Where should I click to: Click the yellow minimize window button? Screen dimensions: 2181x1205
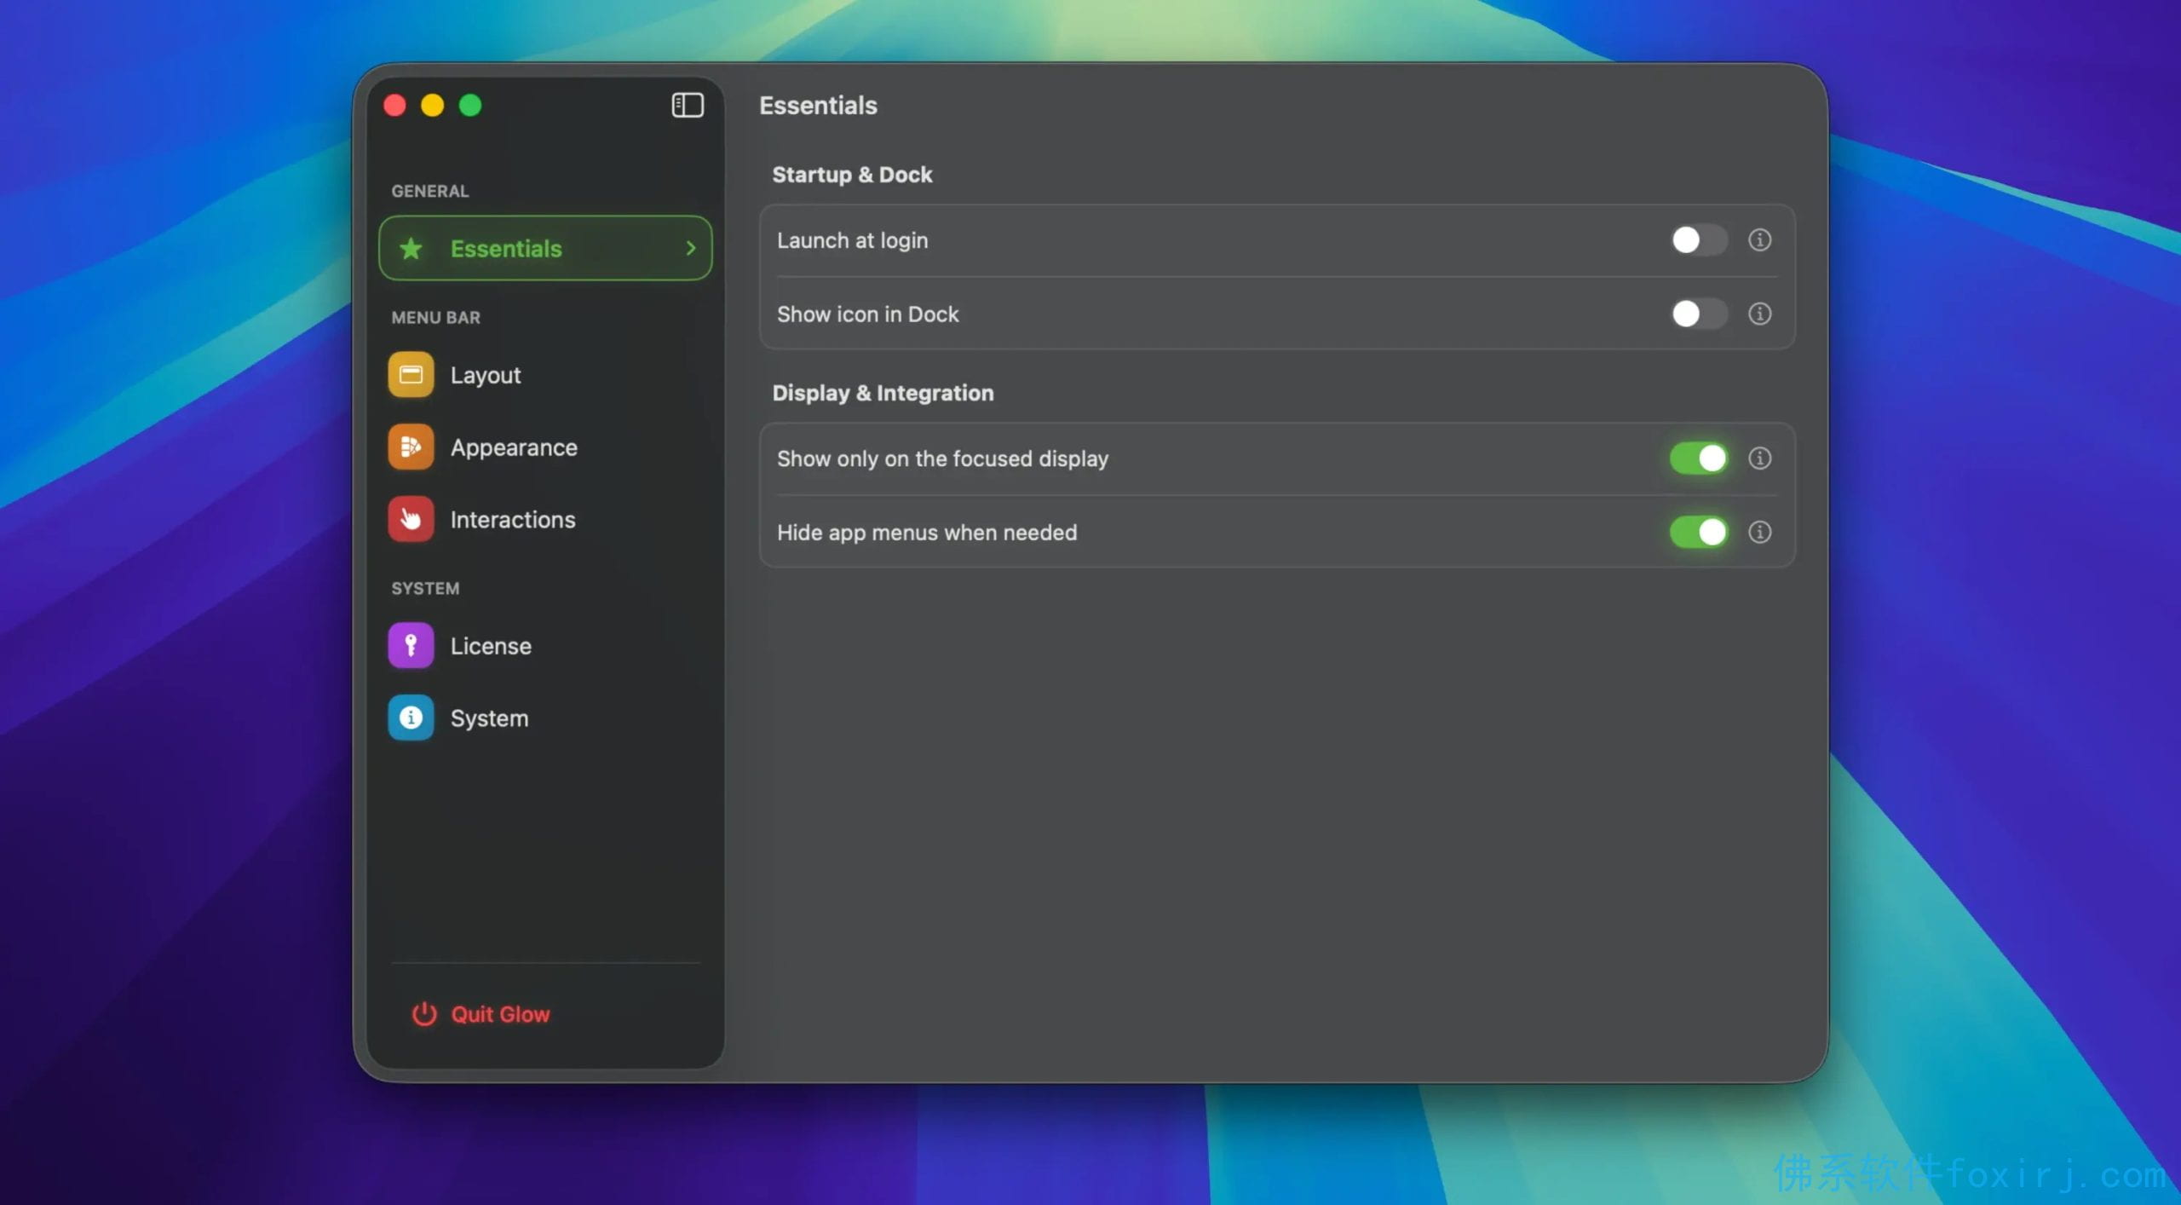pos(432,105)
